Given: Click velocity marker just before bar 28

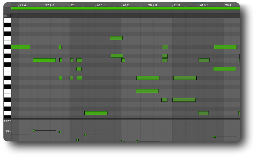Looking at the screenshot, I should coord(60,132).
